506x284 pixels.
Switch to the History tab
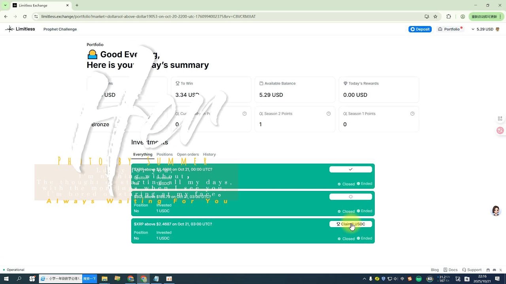pos(209,154)
